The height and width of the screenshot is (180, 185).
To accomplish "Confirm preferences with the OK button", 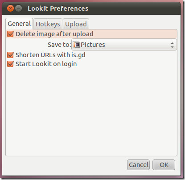I will point(164,165).
